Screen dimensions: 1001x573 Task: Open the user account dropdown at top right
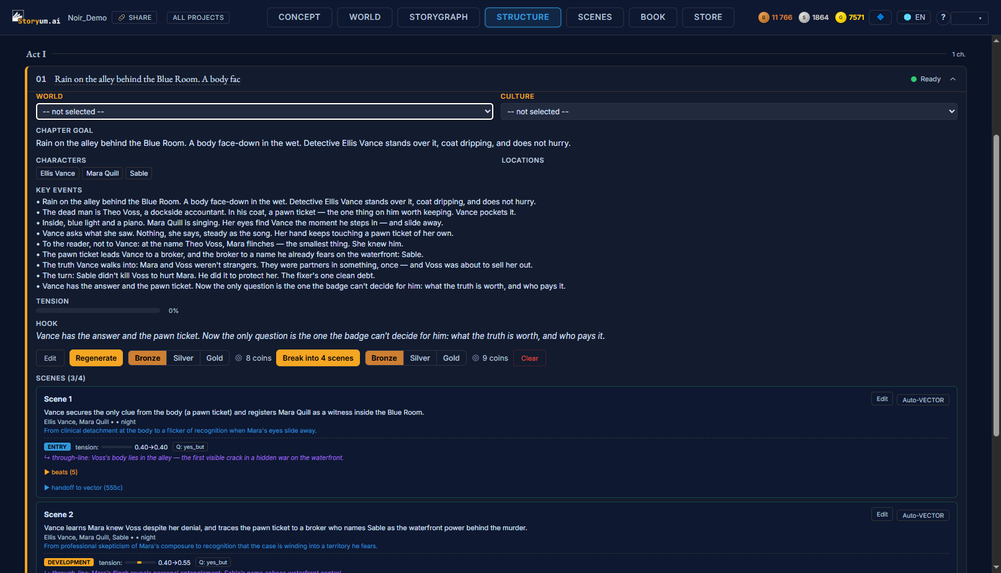tap(969, 18)
